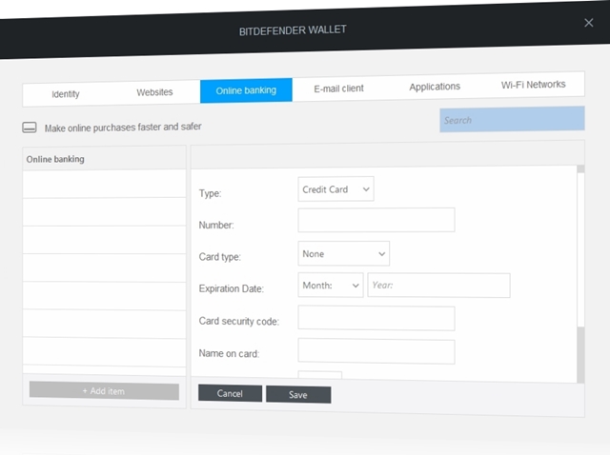Close the Bitdefender Wallet window
The width and height of the screenshot is (610, 455).
tap(589, 23)
